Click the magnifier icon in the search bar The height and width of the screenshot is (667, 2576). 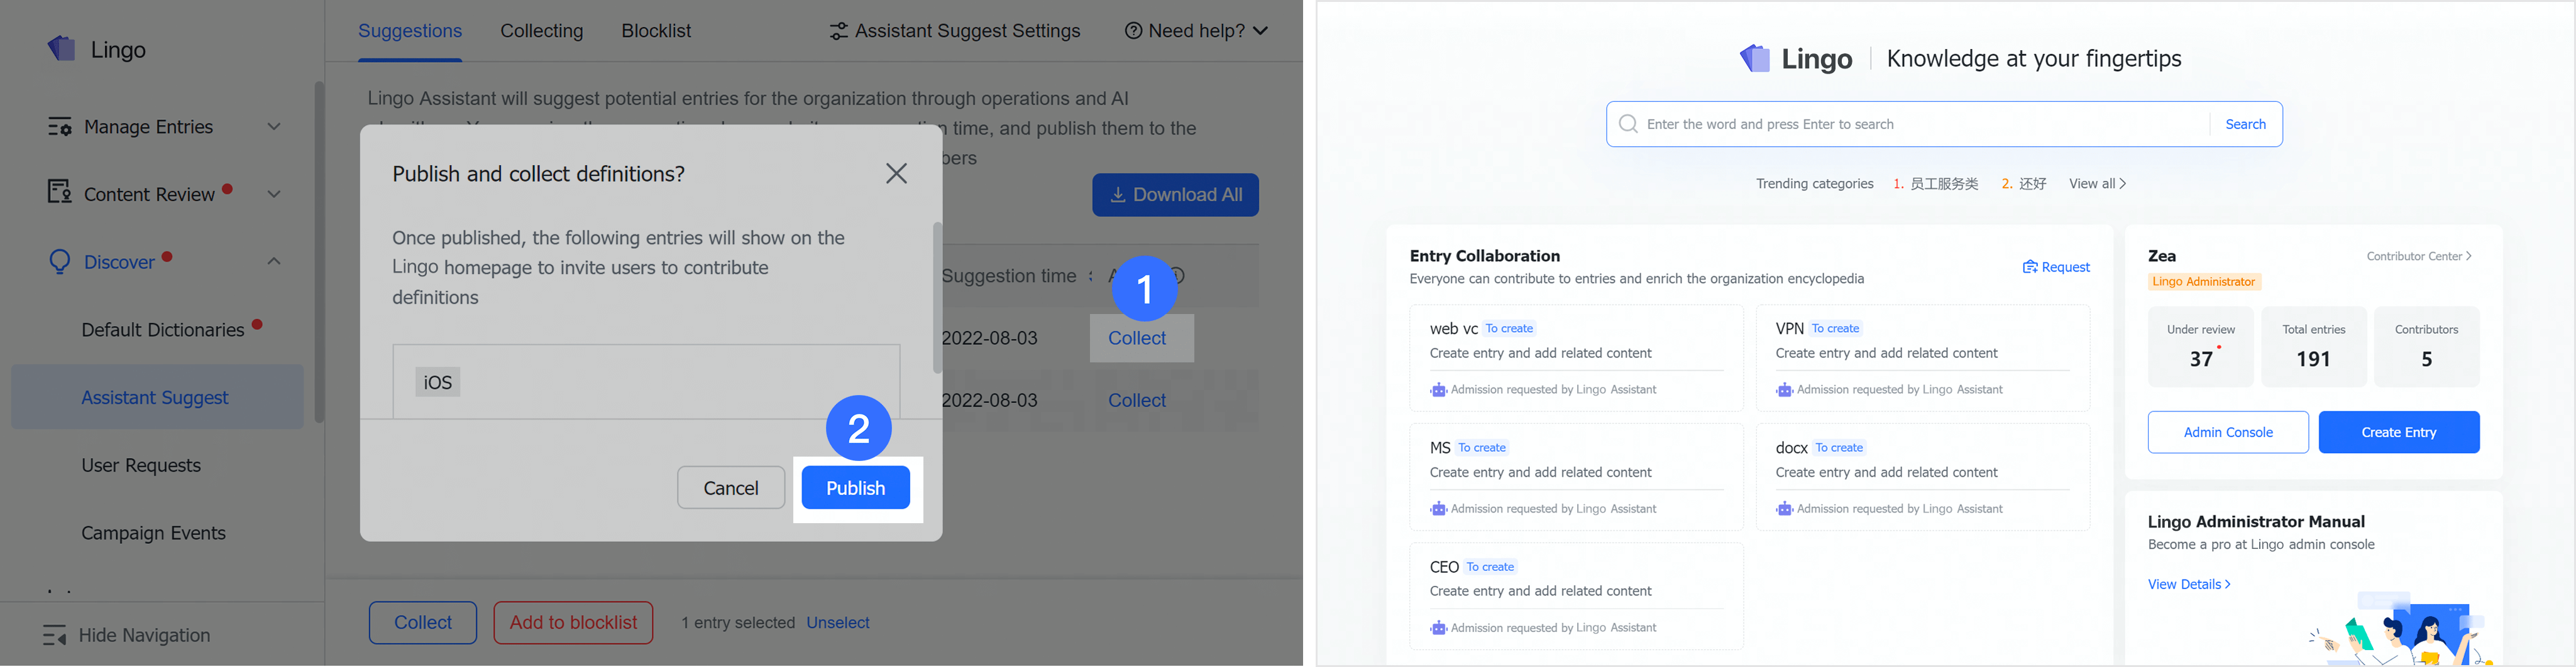tap(1628, 124)
